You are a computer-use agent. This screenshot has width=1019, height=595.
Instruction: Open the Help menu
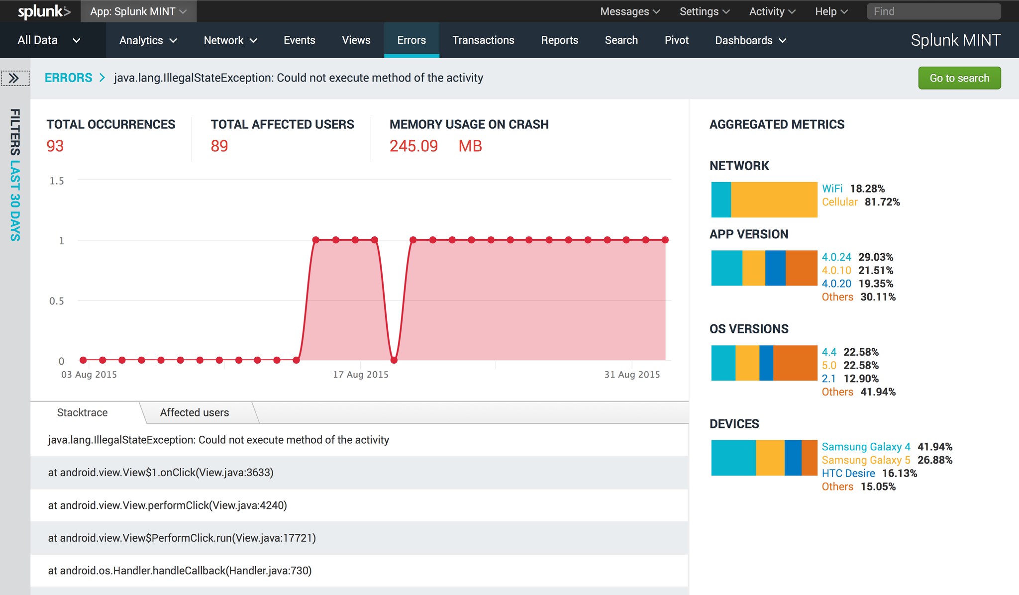[831, 11]
